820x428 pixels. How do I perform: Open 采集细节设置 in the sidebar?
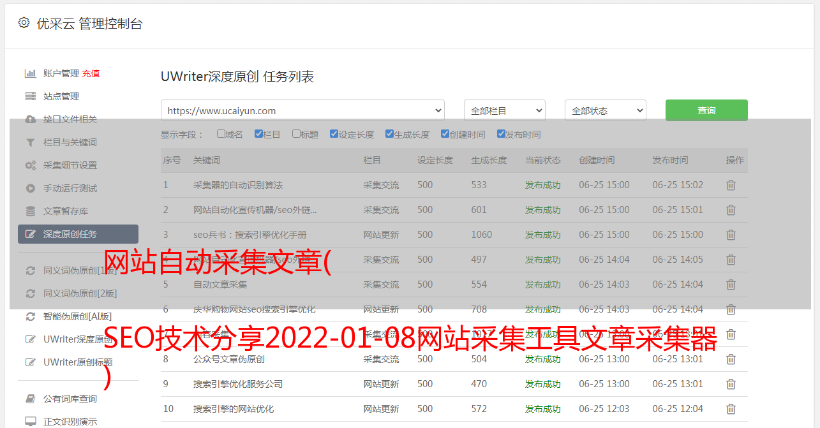point(70,165)
